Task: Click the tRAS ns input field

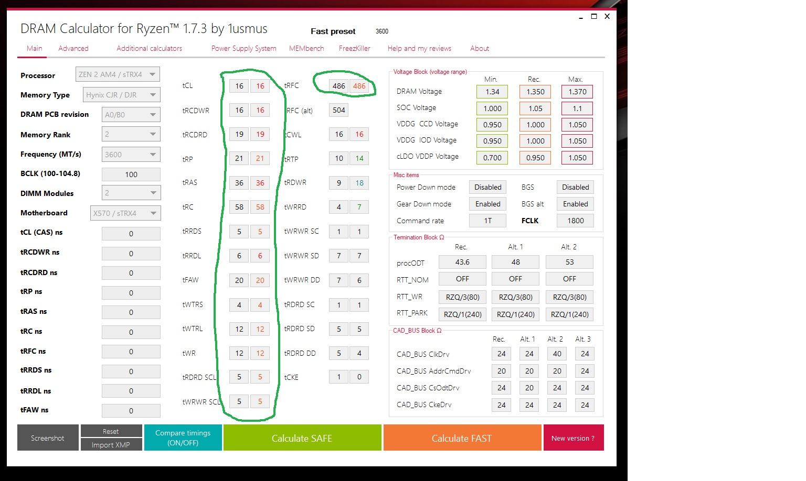Action: [131, 312]
